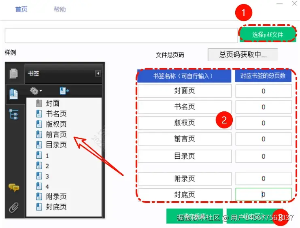
Task: Edit the 封面页 bookmark name field
Action: 185,91
